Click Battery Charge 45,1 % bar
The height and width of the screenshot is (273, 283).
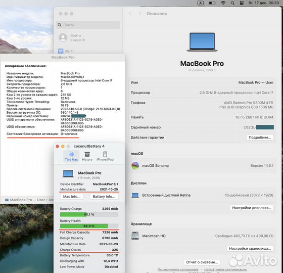click(x=89, y=214)
